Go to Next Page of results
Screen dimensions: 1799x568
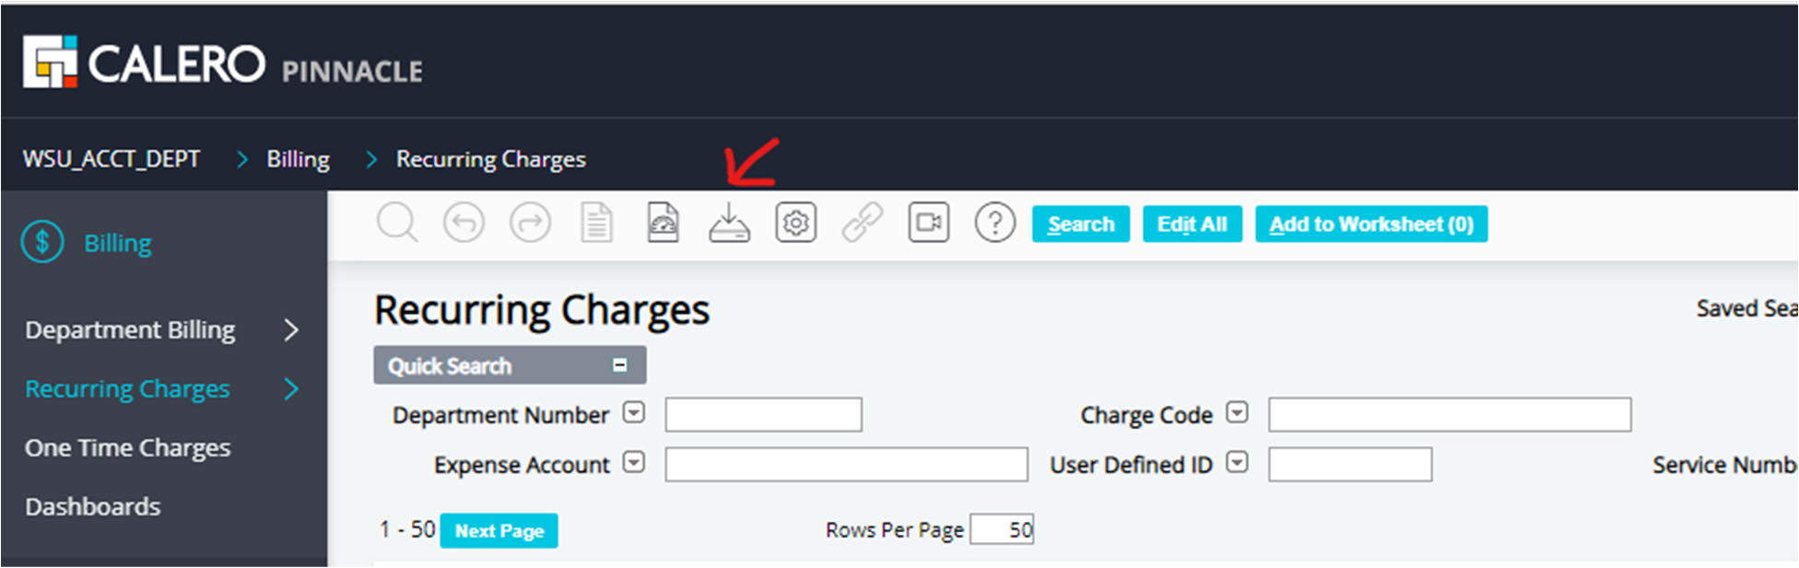[x=499, y=531]
